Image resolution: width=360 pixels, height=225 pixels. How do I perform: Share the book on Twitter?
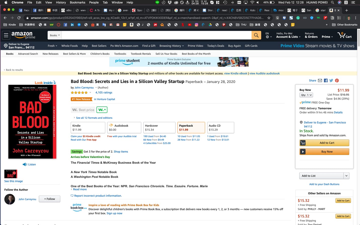pos(331,81)
